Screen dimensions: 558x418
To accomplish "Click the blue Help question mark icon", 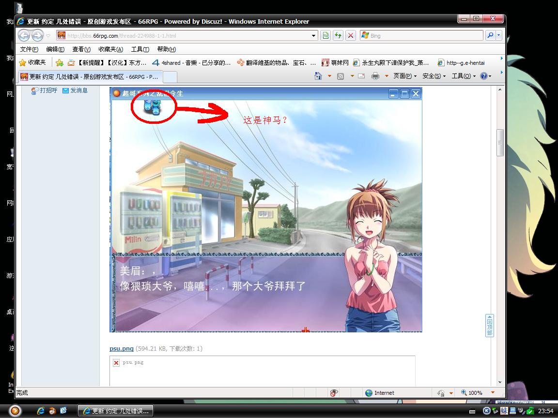I will click(483, 76).
